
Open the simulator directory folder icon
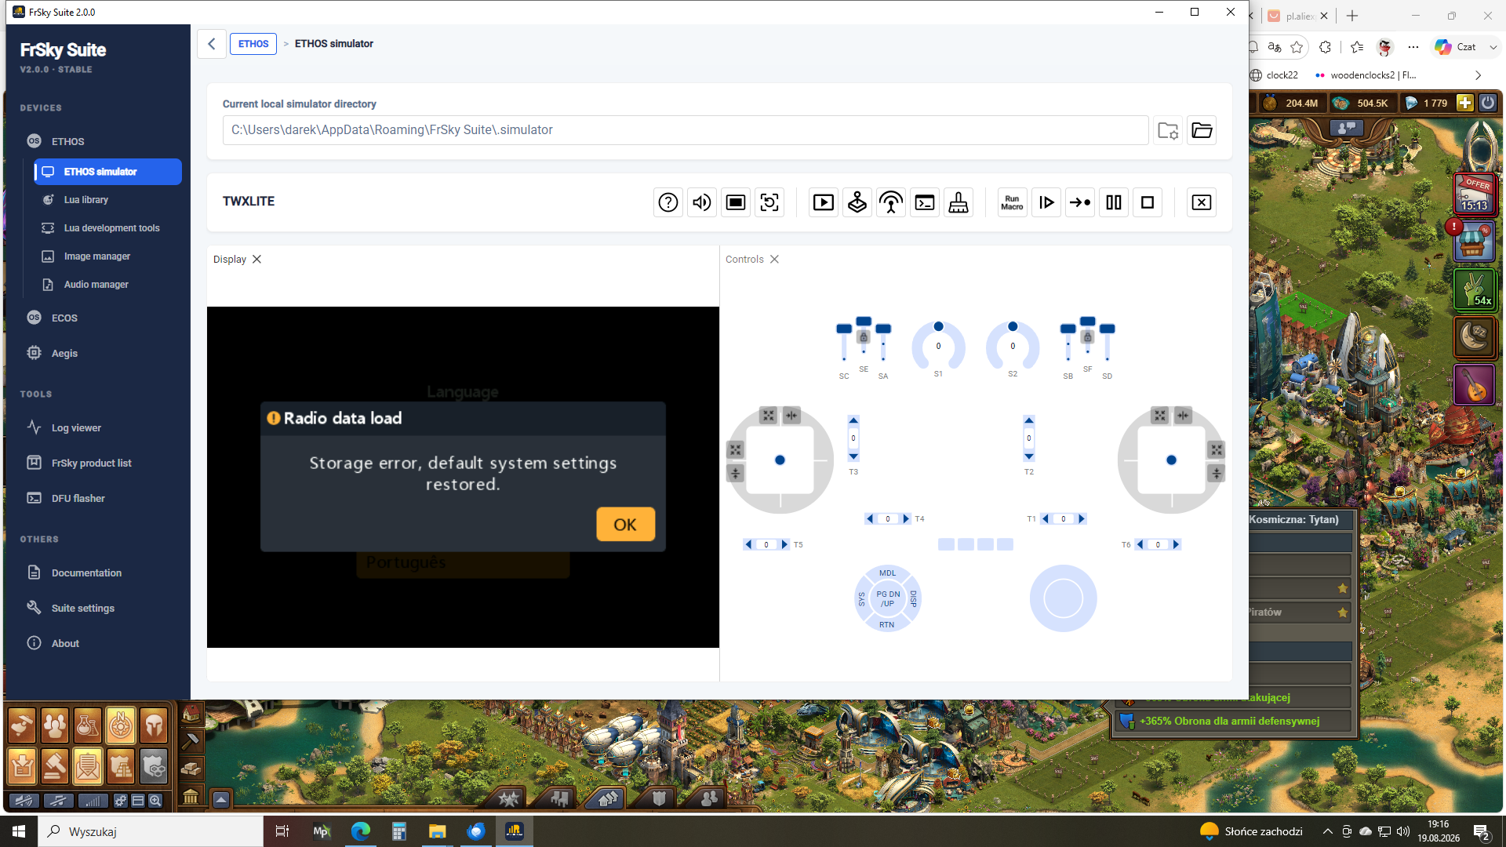click(1202, 130)
